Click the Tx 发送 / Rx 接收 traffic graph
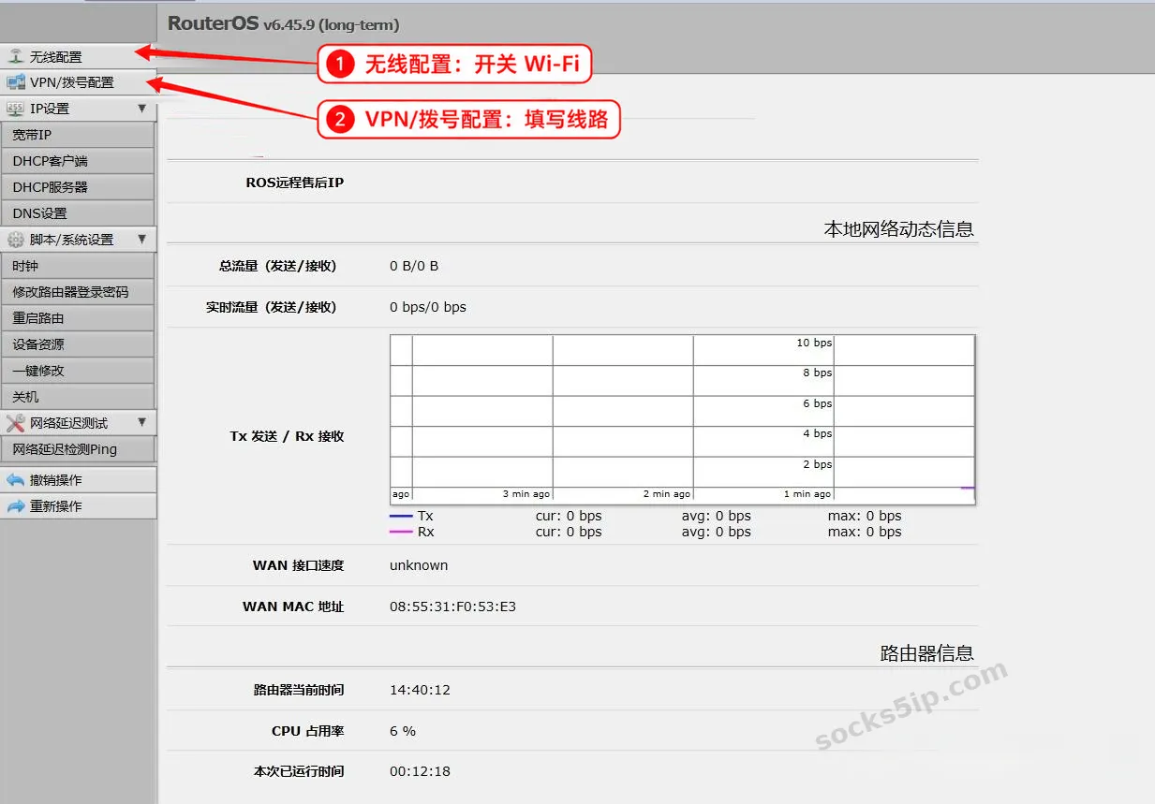 (683, 419)
